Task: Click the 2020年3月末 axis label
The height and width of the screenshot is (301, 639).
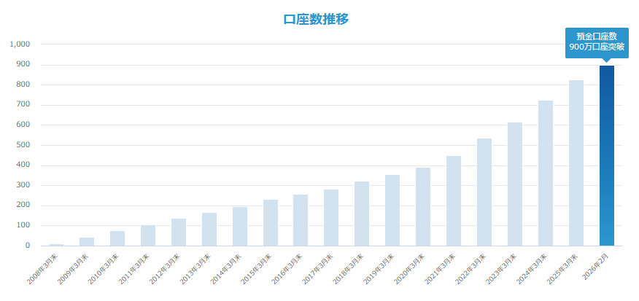Action: click(x=409, y=269)
